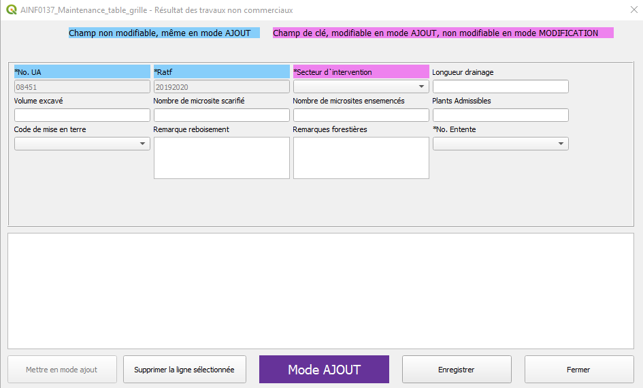
Task: Click the Remarque reboisement text area
Action: pos(221,158)
